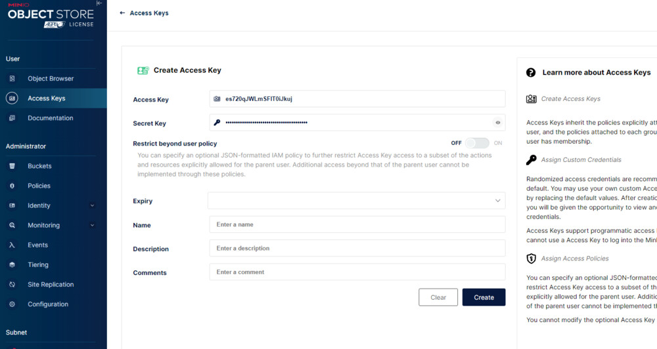
Task: Click the Configuration gear icon
Action: point(12,304)
